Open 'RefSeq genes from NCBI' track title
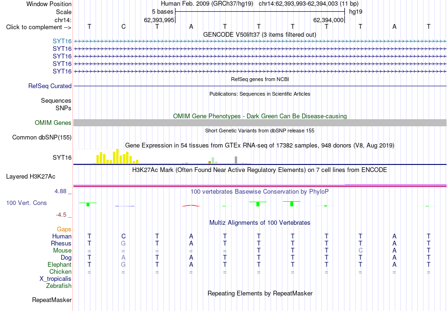This screenshot has width=447, height=311. (260, 79)
